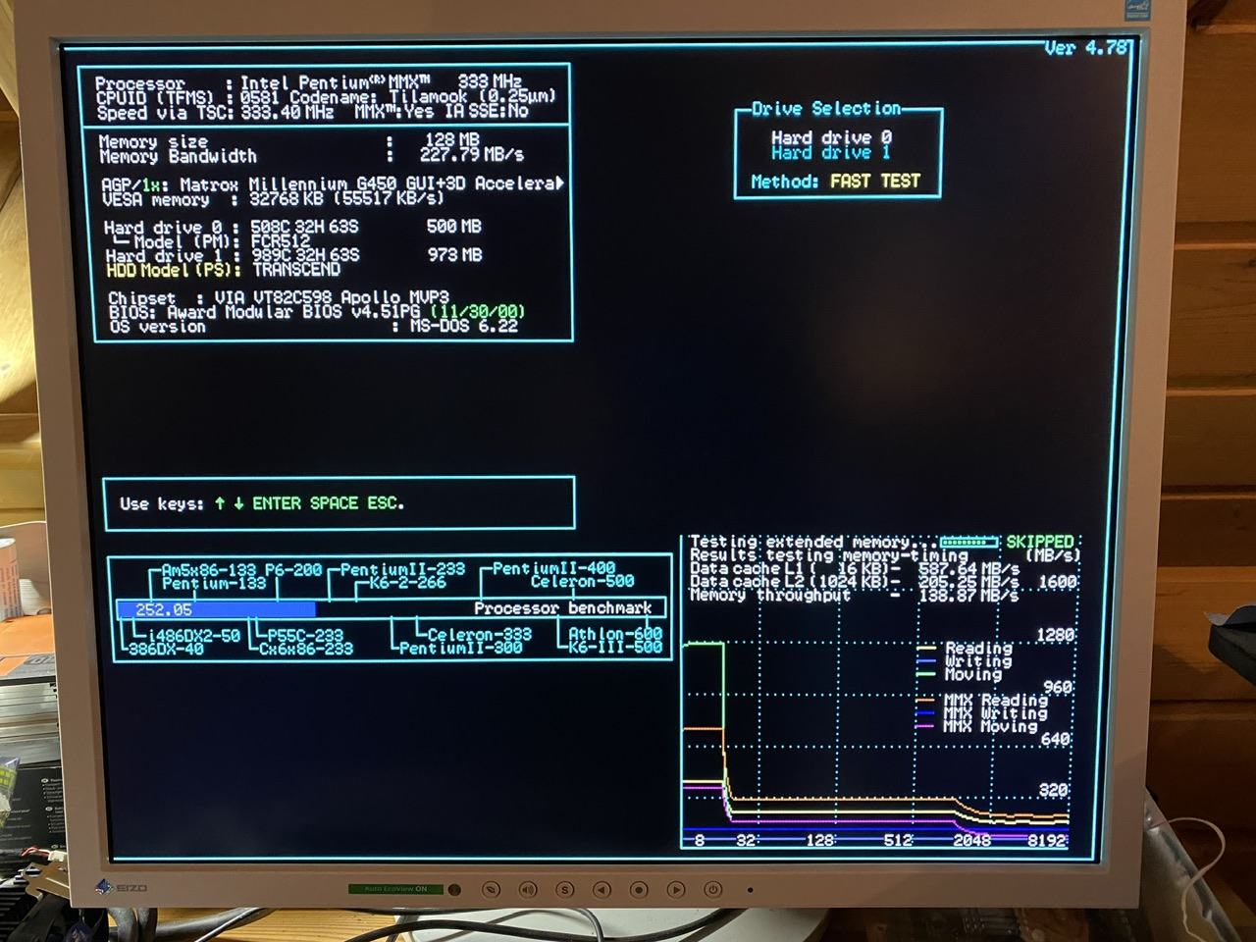Click the K6-2-266 benchmark marker

(x=407, y=584)
